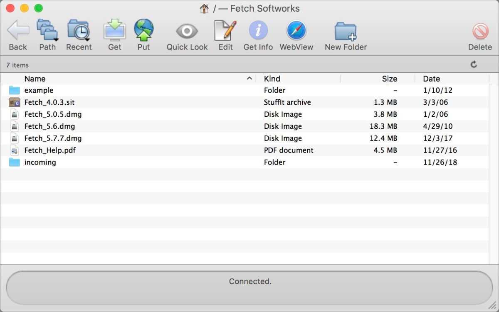Click the 1/2/06 date cell
The height and width of the screenshot is (312, 499).
coord(435,114)
